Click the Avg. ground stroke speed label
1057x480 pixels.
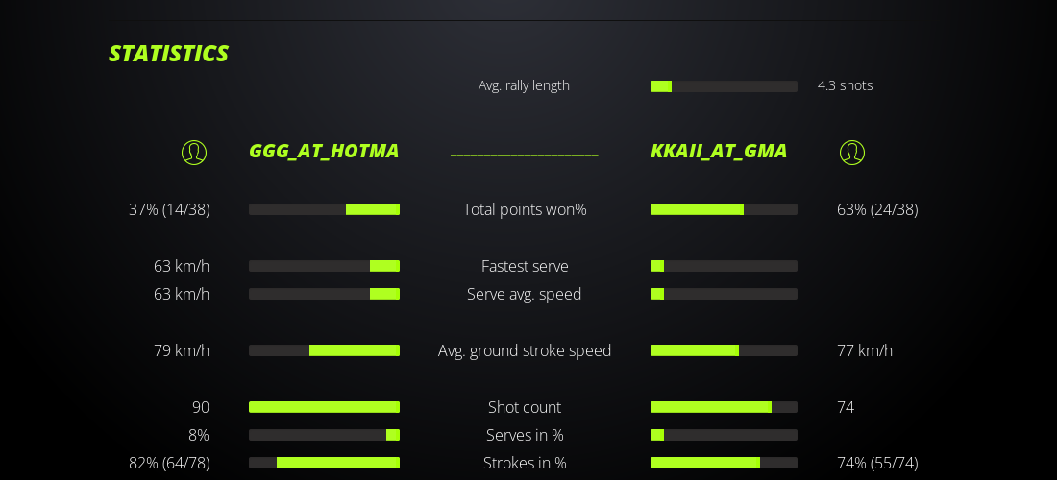525,350
